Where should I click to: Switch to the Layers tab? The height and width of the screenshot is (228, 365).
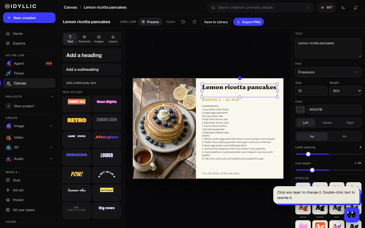pos(113,39)
